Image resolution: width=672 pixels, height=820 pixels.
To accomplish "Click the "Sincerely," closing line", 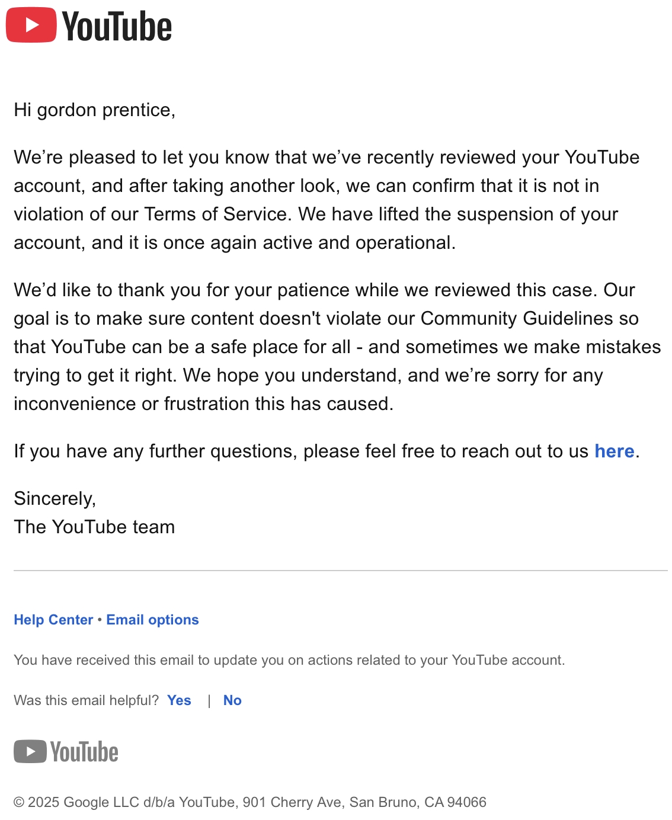I will 55,499.
